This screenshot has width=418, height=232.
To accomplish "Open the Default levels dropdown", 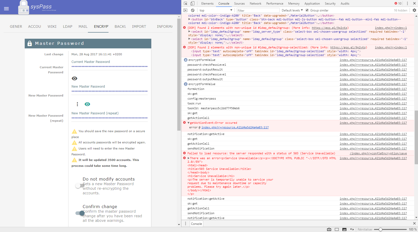I will 292,10.
